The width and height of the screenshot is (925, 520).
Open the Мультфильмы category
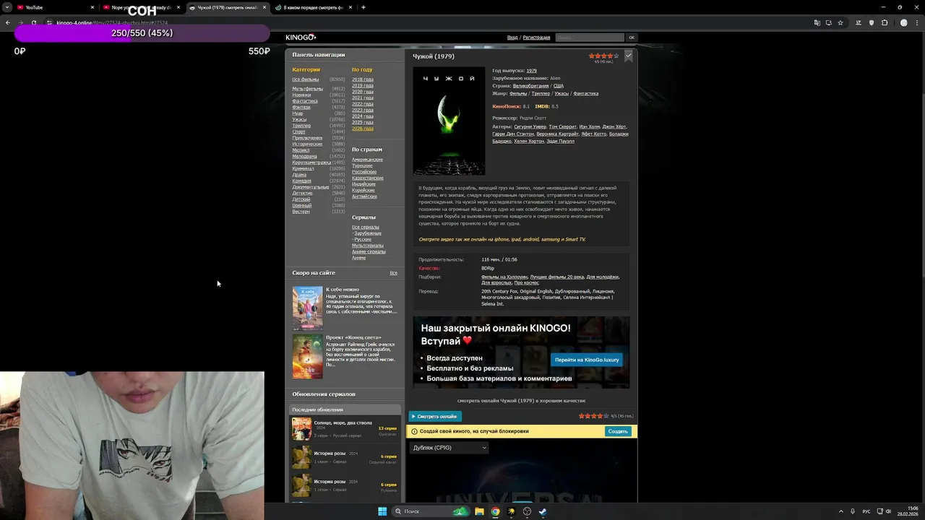[x=307, y=89]
